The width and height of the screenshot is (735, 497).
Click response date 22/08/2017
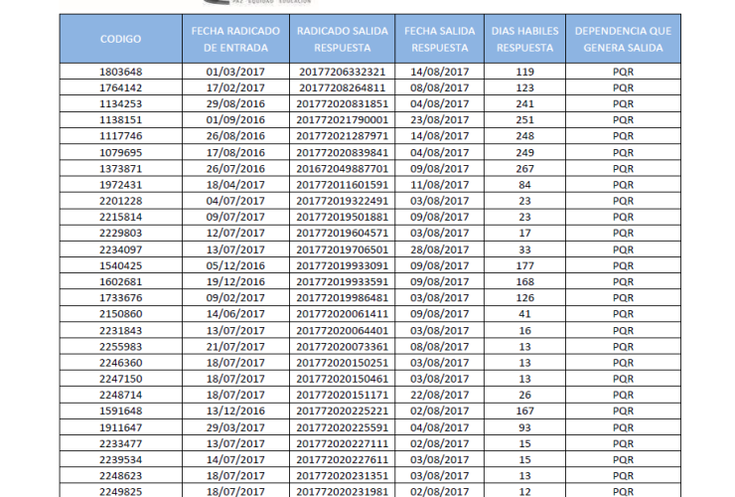439,395
